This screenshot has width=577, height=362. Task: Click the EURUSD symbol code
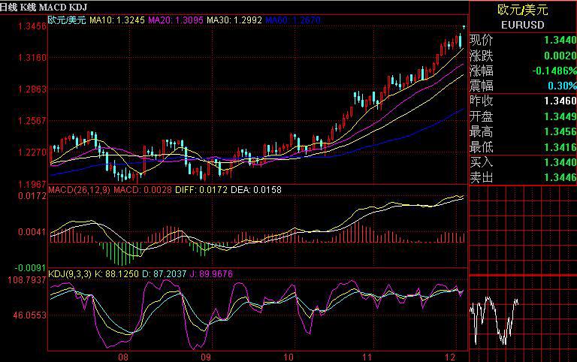tap(523, 25)
